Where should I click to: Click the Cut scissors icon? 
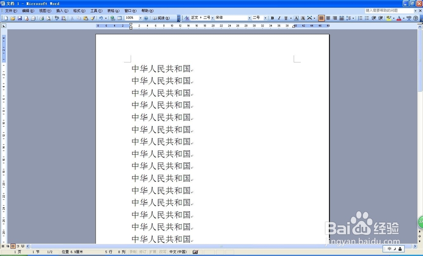pos(72,18)
